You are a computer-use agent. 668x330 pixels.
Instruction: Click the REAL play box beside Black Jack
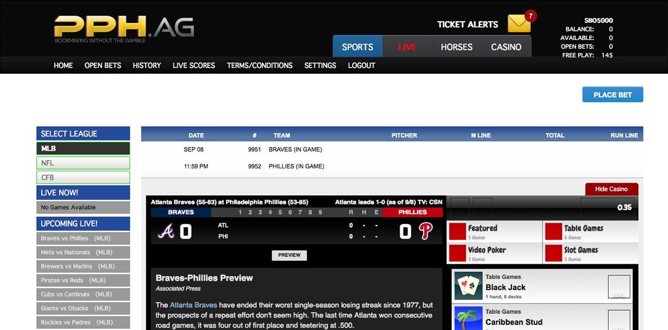click(618, 287)
